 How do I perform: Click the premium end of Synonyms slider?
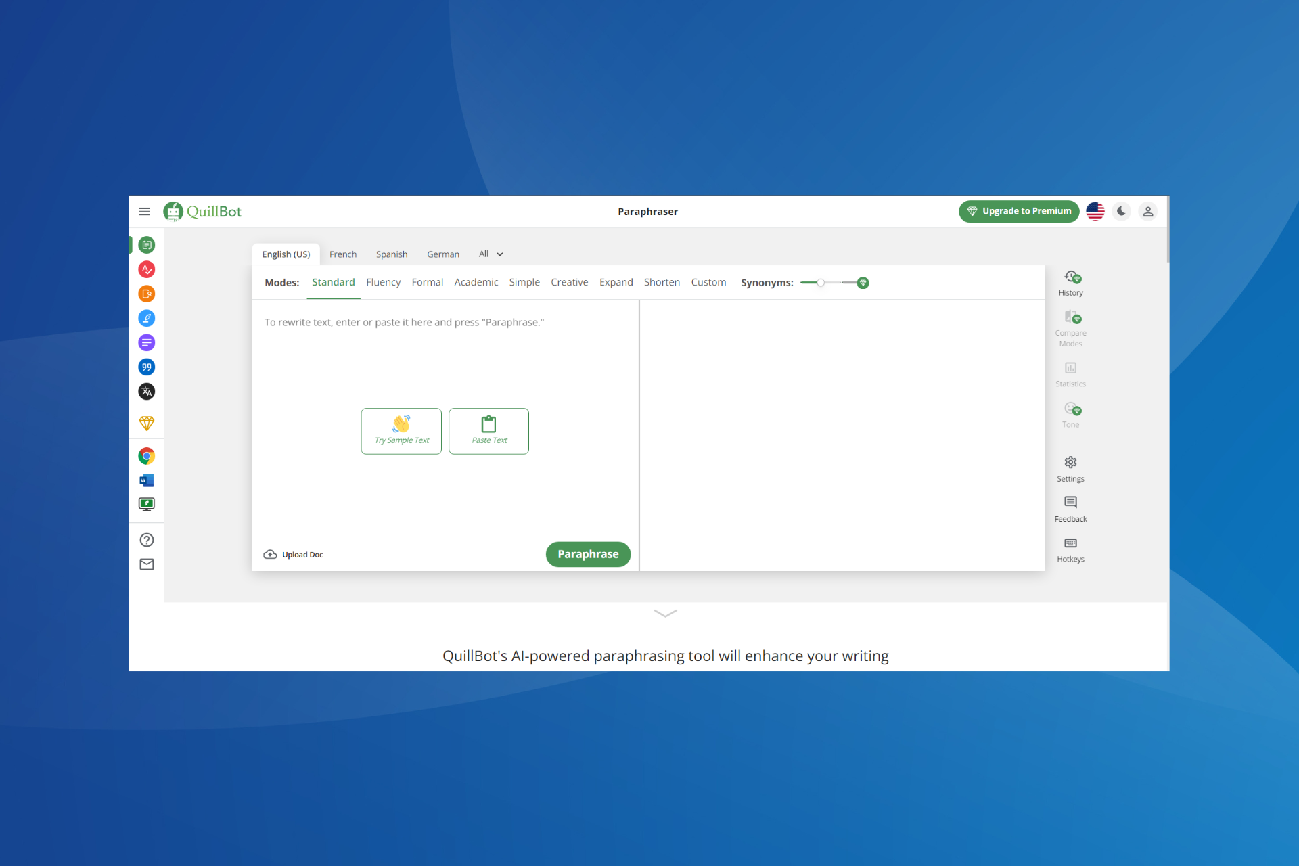click(x=863, y=283)
